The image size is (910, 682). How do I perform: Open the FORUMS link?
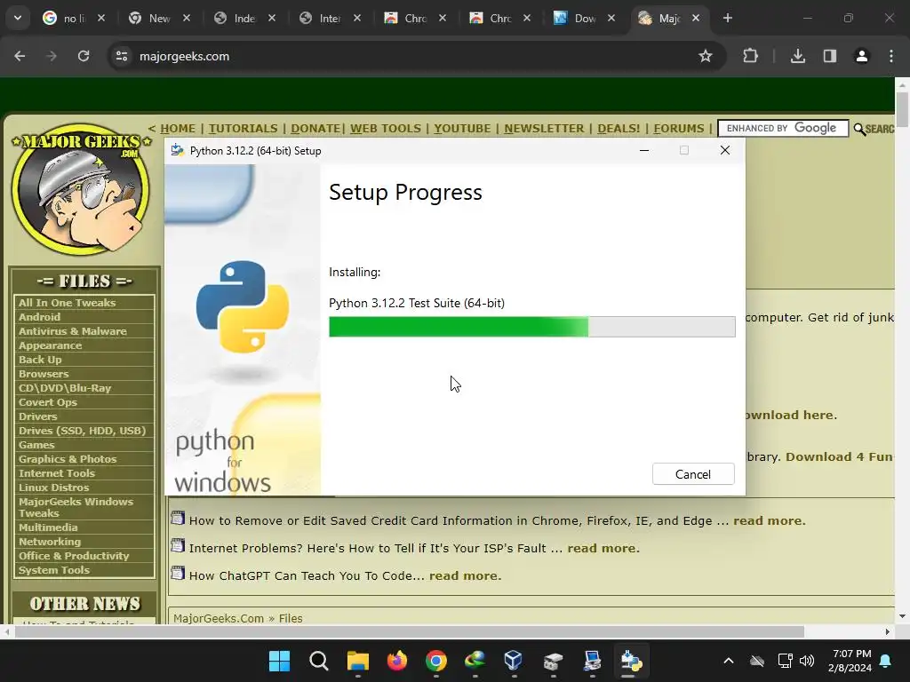[x=679, y=128]
